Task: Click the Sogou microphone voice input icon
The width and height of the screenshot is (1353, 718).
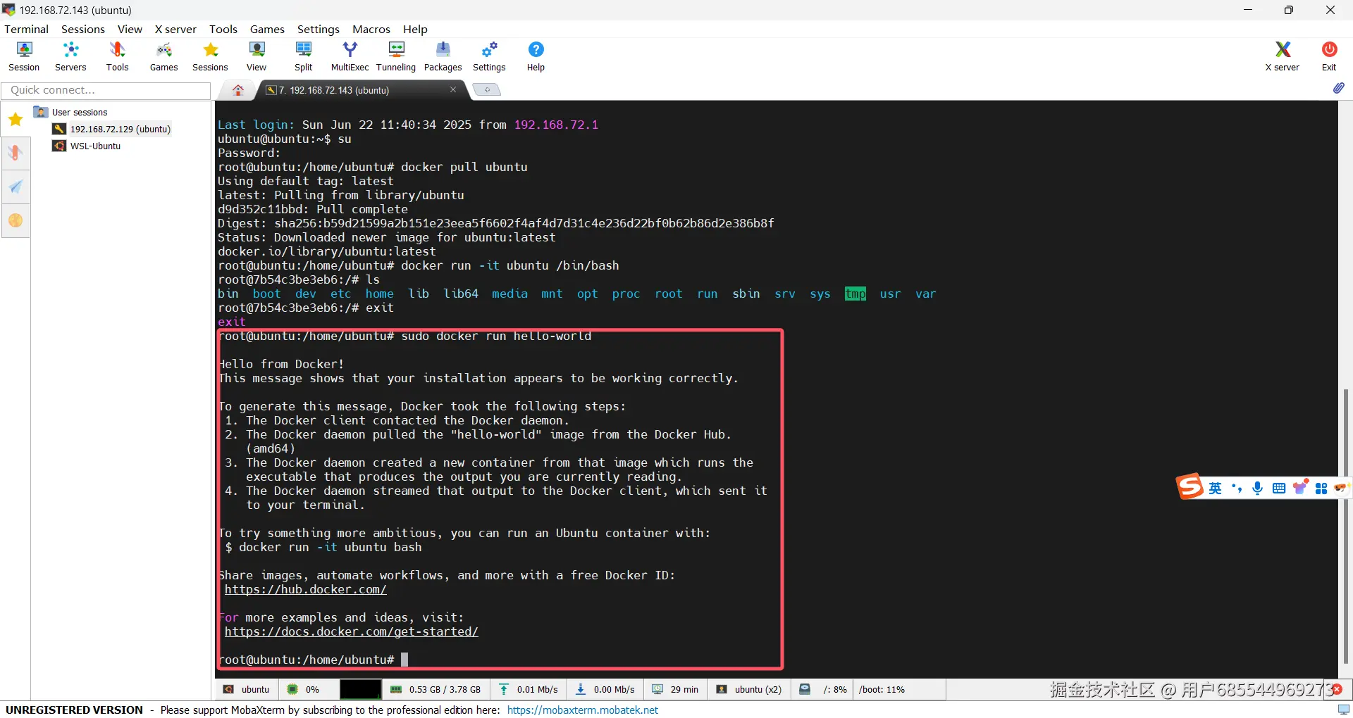Action: (1258, 488)
